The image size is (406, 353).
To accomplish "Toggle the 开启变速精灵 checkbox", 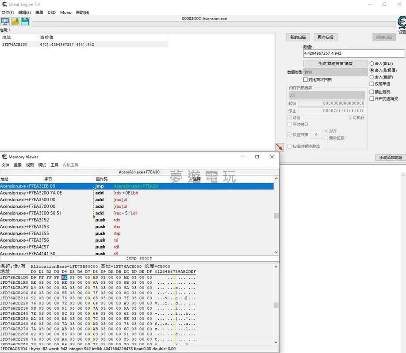I will coord(372,98).
